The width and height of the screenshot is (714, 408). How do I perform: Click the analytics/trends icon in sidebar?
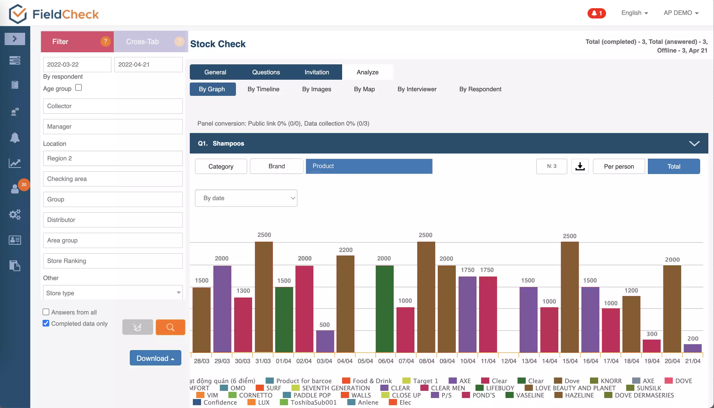15,163
